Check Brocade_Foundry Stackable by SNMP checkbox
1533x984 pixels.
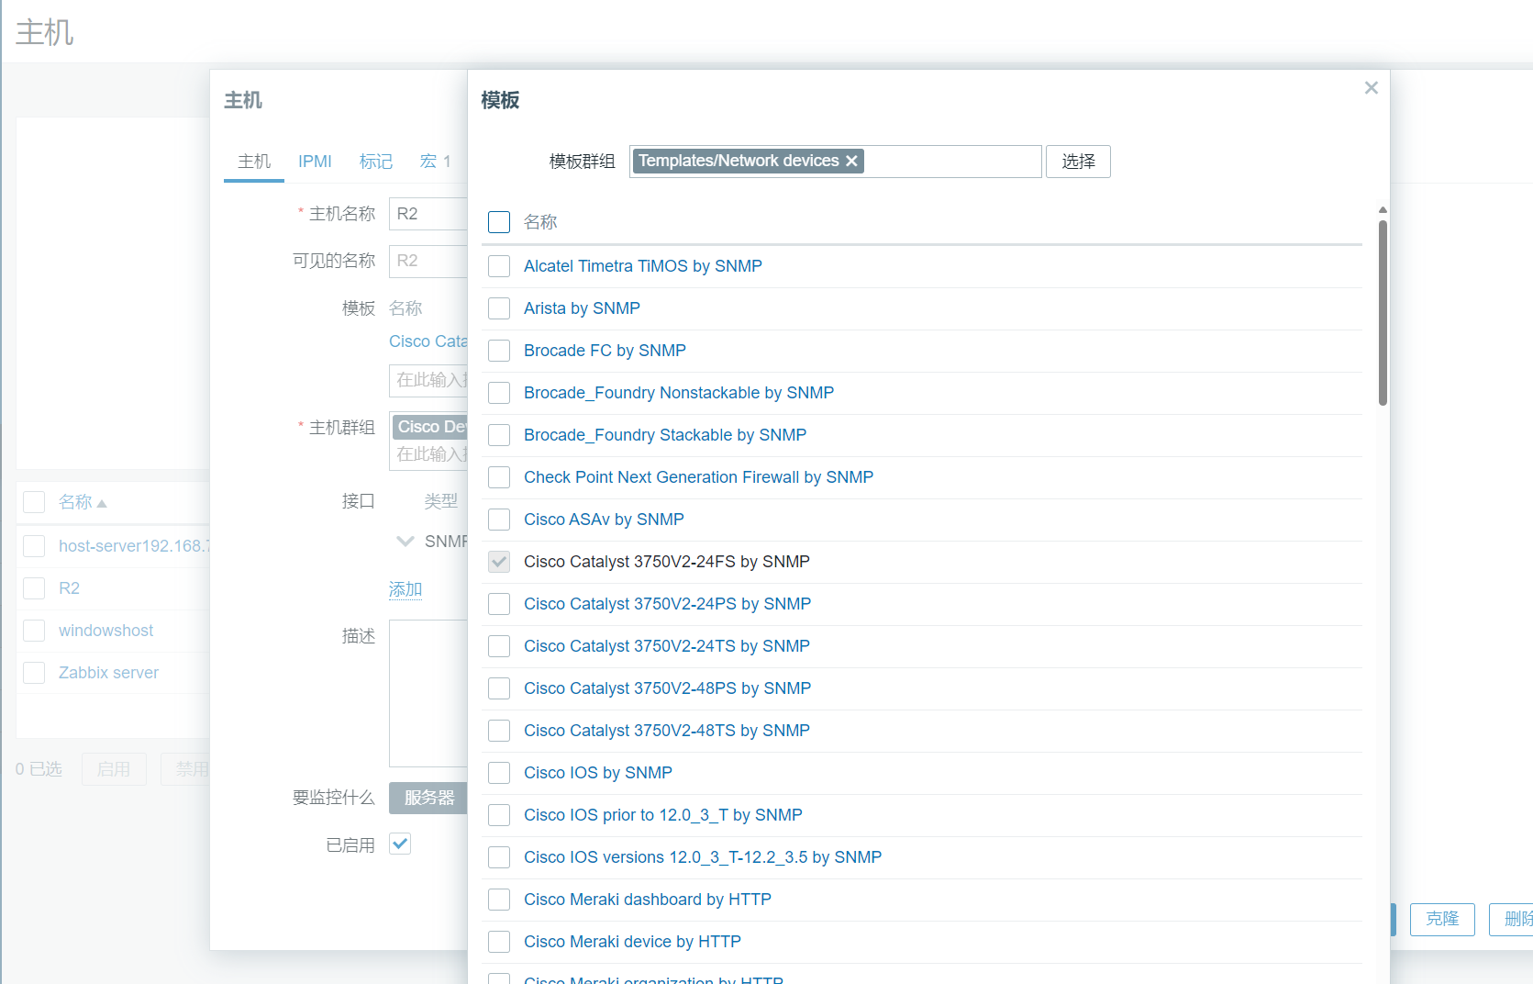(499, 435)
